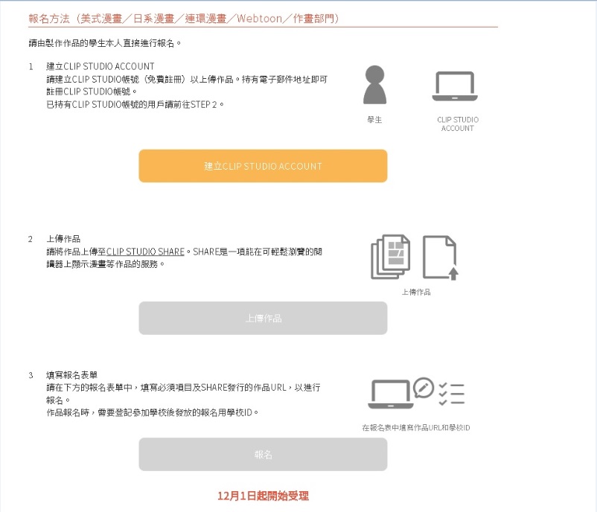
Task: Click the step 1 title 建立CLIP STUDIO ACCOUNT
Action: point(100,67)
